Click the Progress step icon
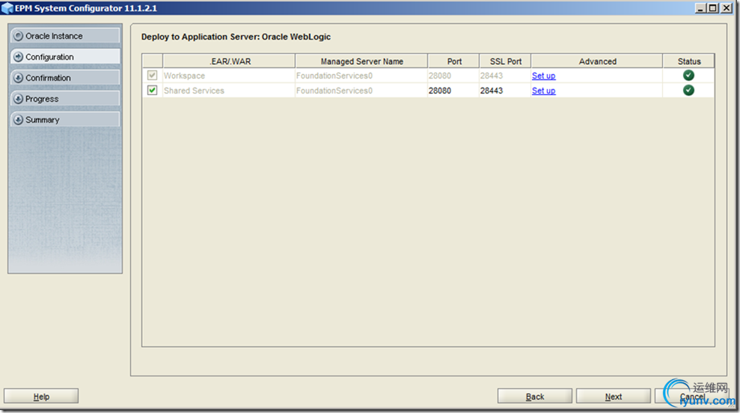 [x=19, y=99]
